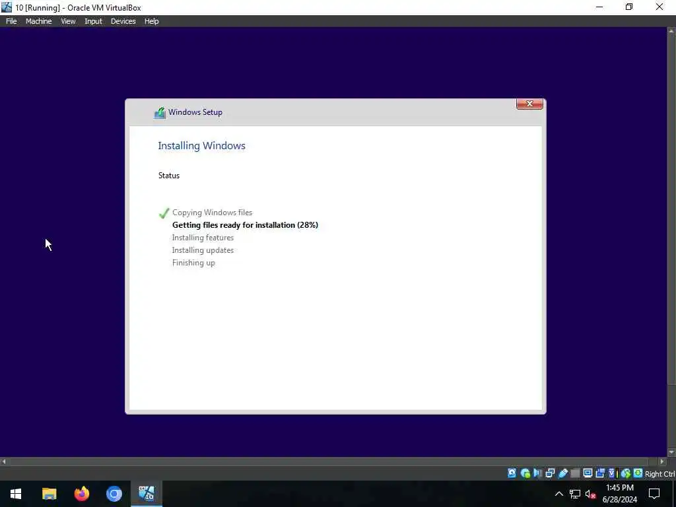Click the vertical scrollbar down arrow
The image size is (676, 507).
coord(671,452)
